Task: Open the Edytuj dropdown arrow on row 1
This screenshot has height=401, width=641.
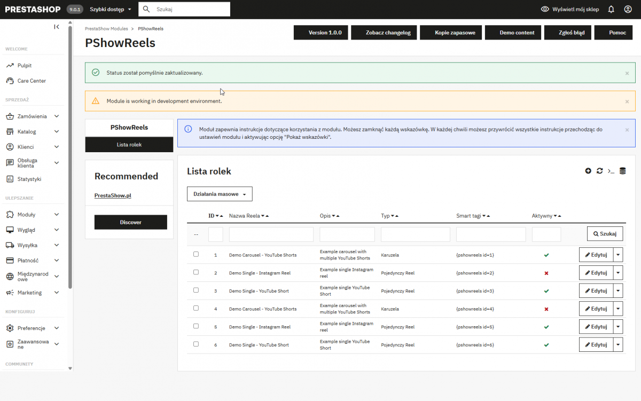Action: (x=618, y=255)
